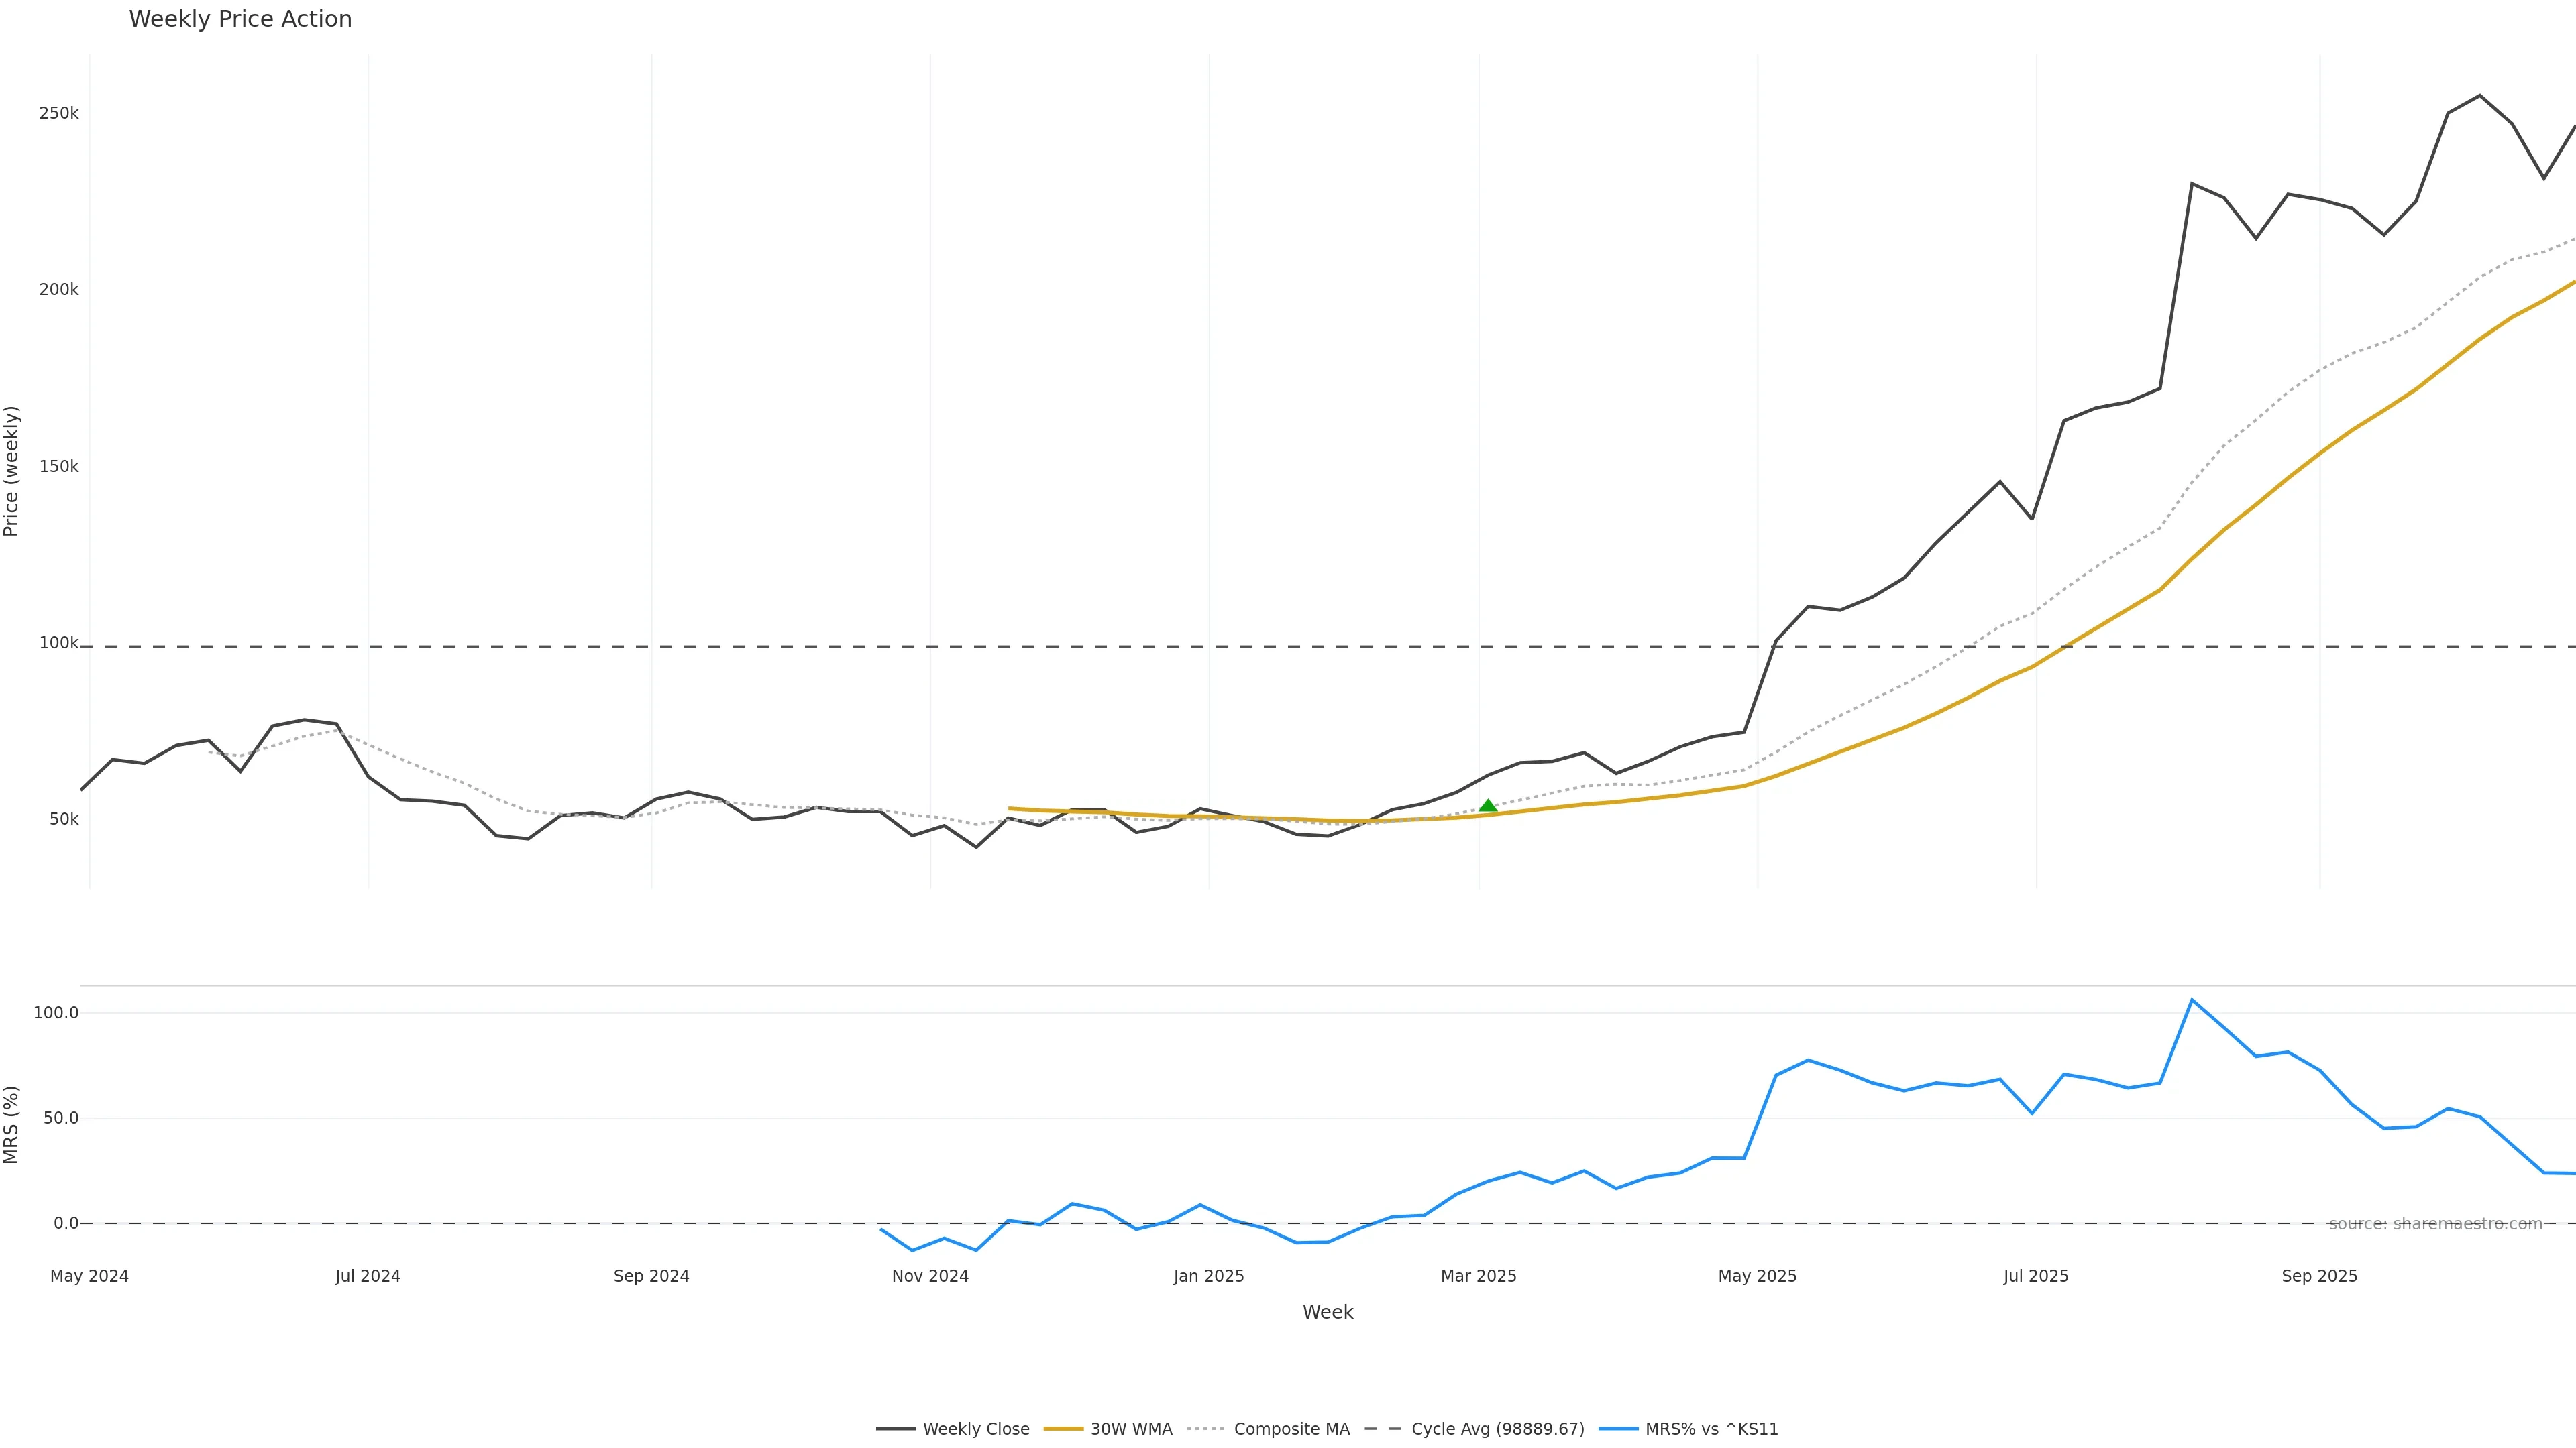Click the Price (weekly) y-axis title
2576x1448 pixels.
point(12,471)
